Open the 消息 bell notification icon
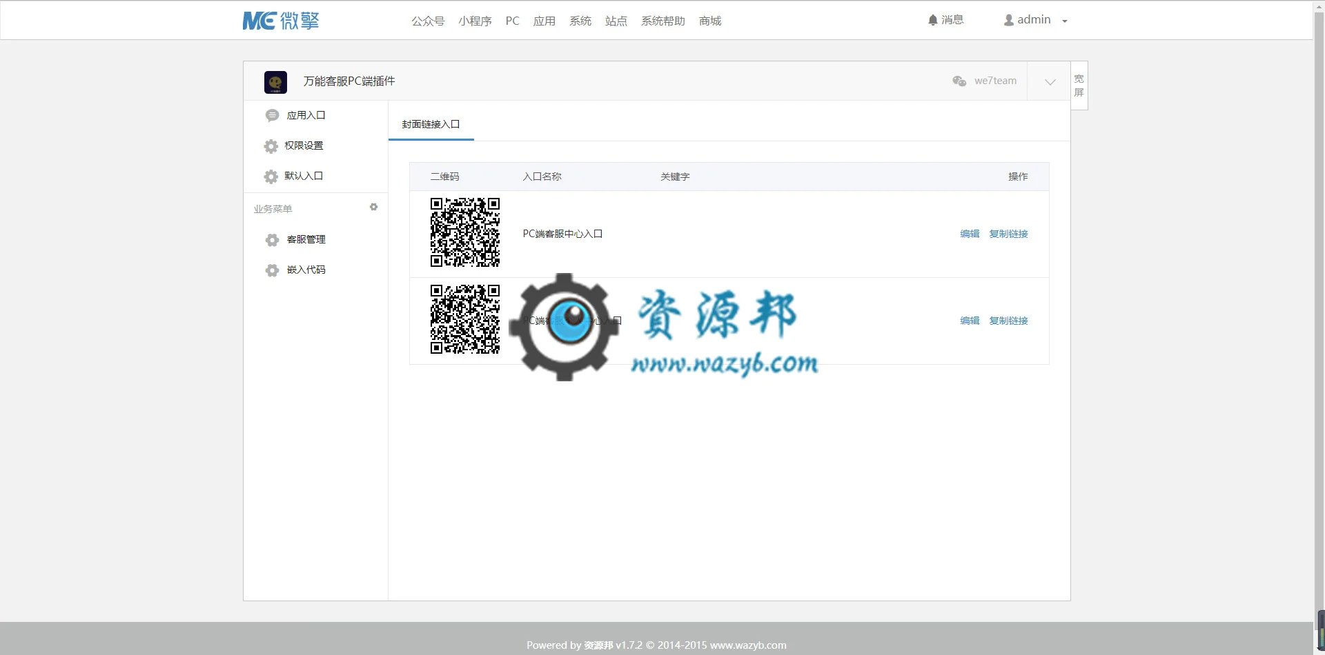 coord(933,20)
